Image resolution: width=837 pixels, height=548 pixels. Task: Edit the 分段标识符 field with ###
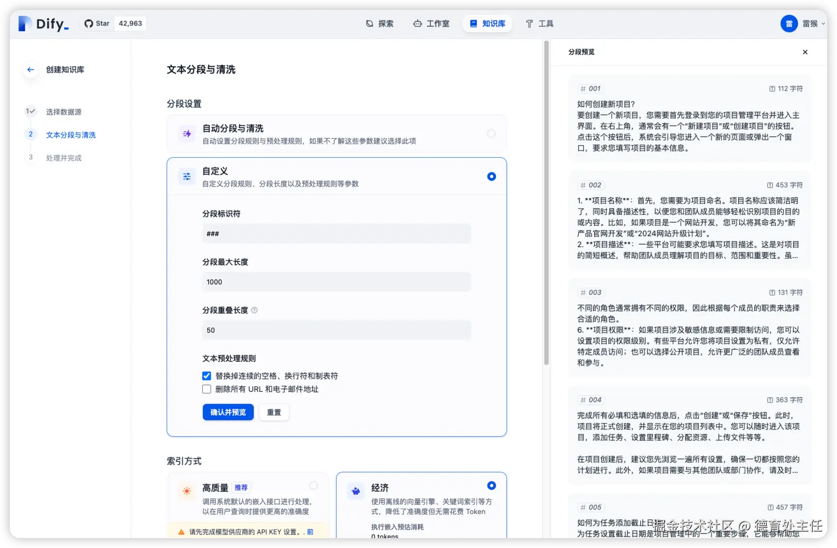pos(337,234)
